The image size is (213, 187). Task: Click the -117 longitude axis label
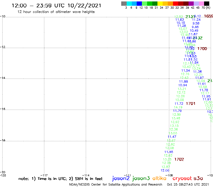tap(44, 175)
